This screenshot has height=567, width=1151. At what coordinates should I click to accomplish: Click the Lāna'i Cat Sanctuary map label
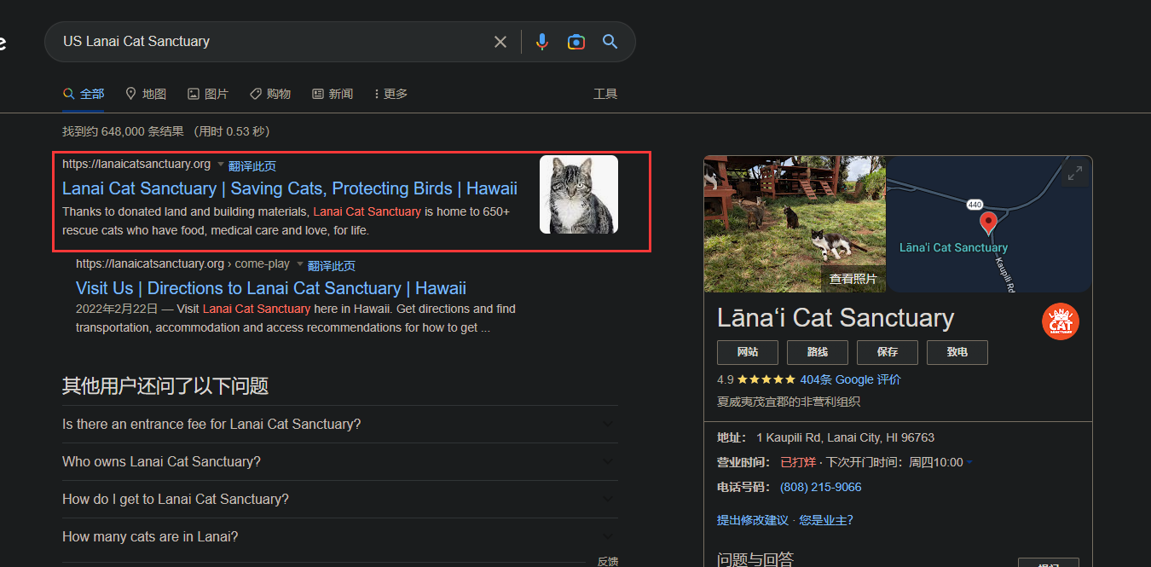[x=953, y=247]
